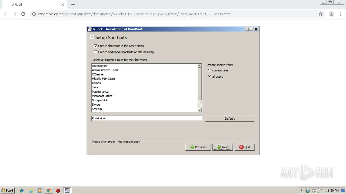Select CCleaner in the program group list
The width and height of the screenshot is (346, 194).
click(x=145, y=74)
